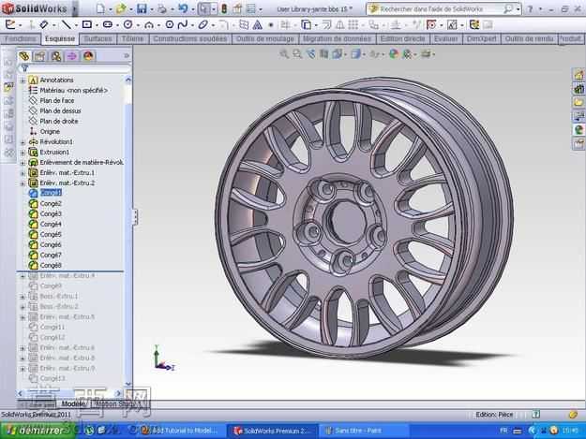Switch to the Constructions soudées tab

tap(189, 38)
